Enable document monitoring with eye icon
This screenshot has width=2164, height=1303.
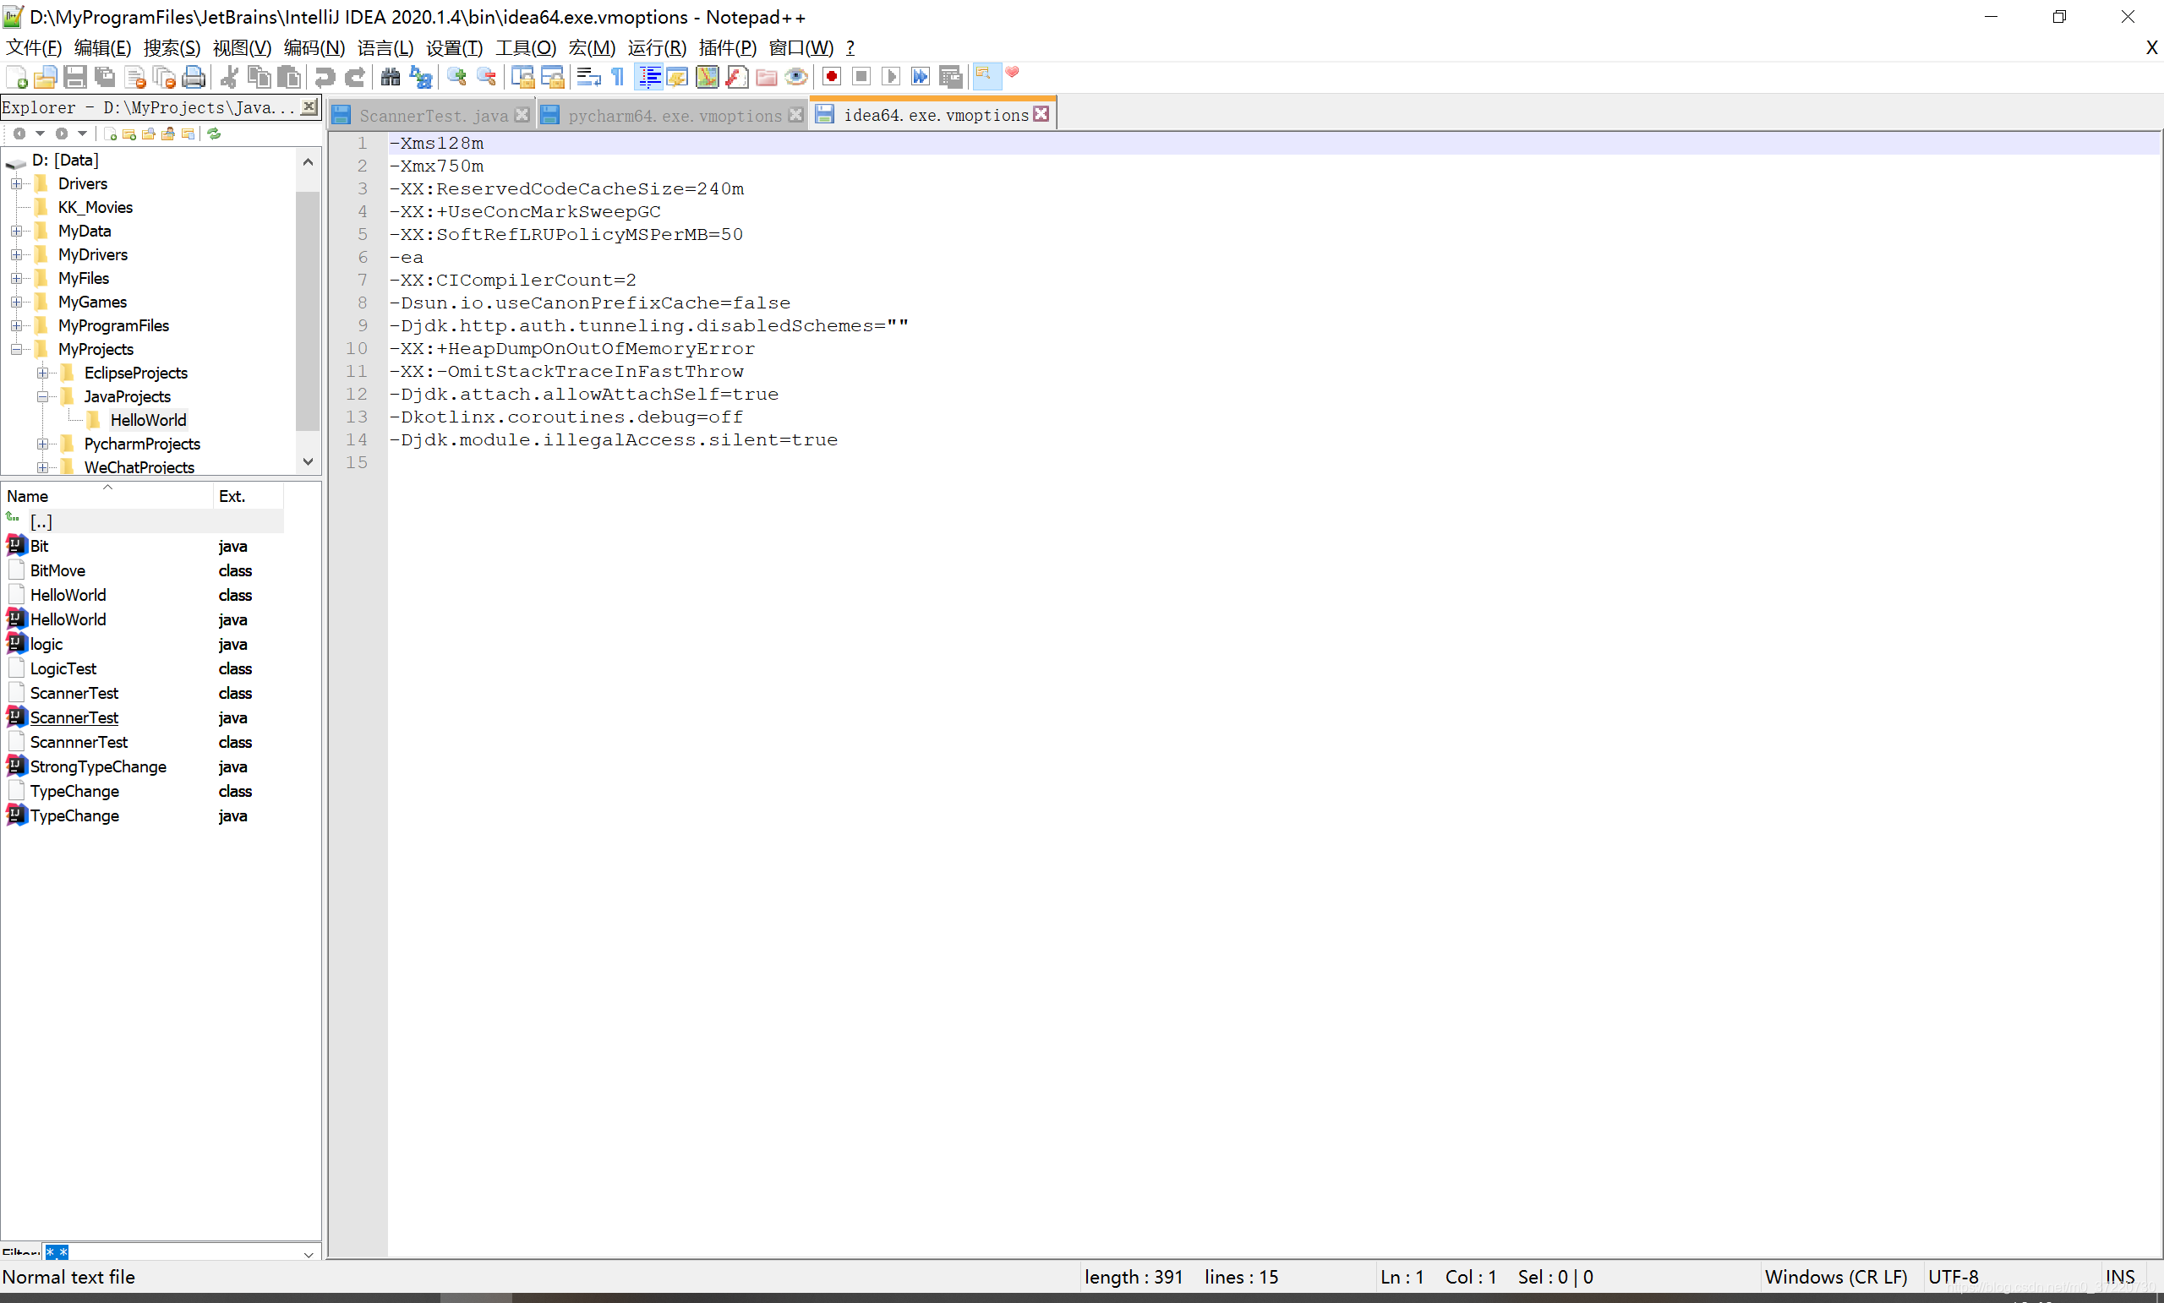click(795, 76)
